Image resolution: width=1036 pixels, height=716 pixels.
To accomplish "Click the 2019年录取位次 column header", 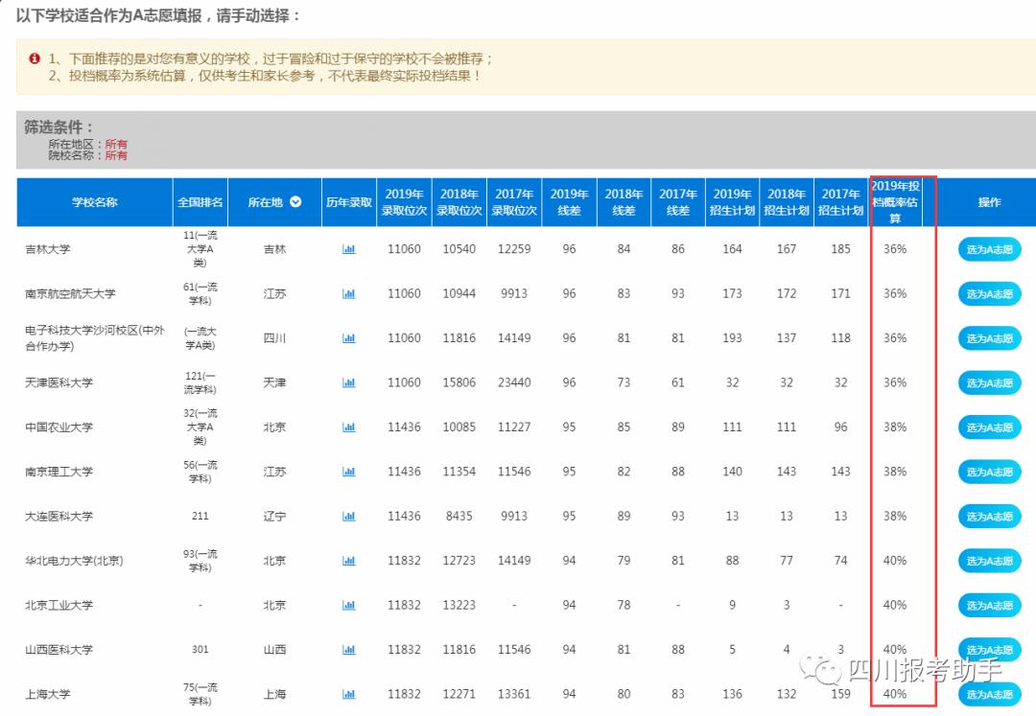I will pyautogui.click(x=404, y=202).
